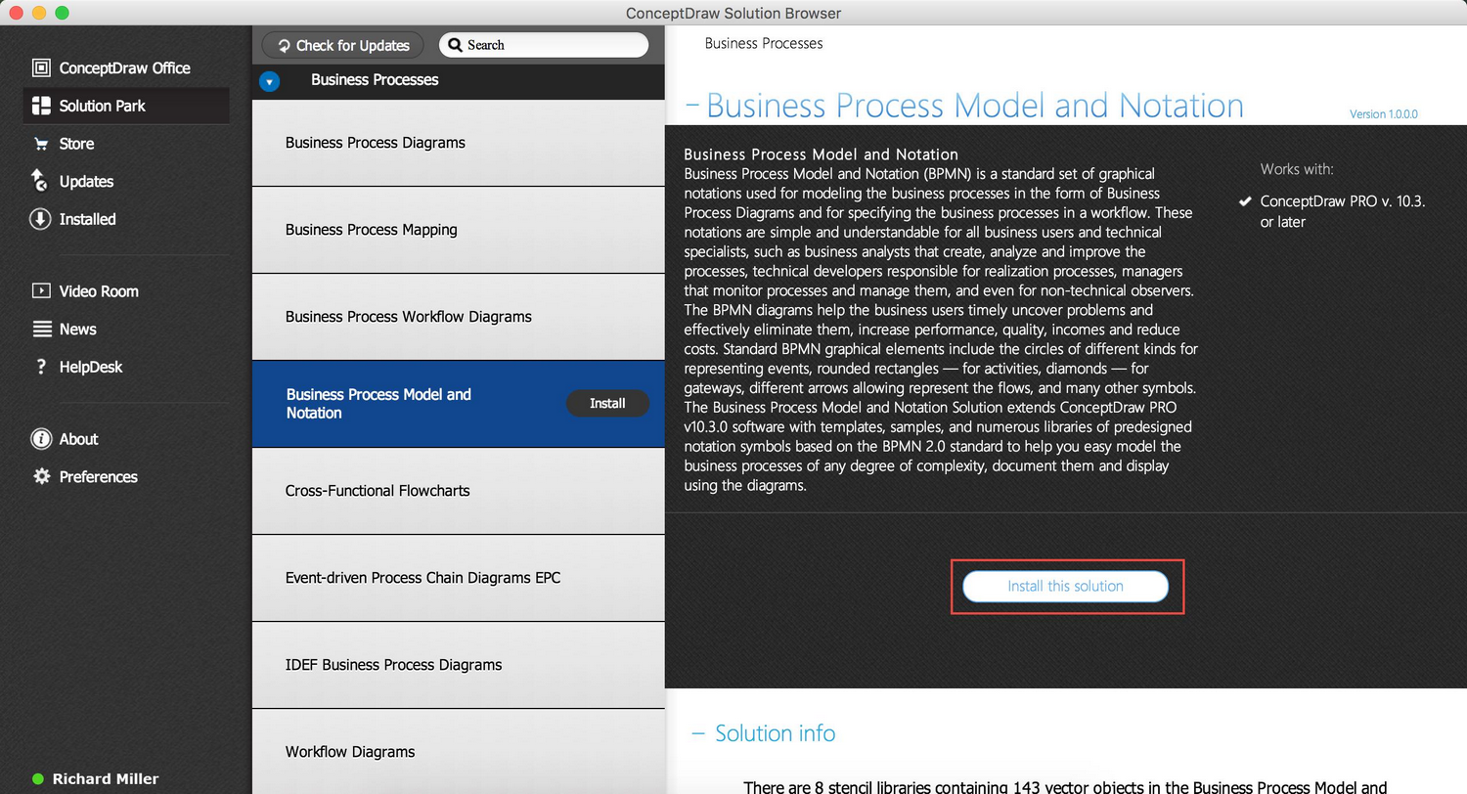Select Business Process Model and Notation row
The width and height of the screenshot is (1467, 794).
459,404
